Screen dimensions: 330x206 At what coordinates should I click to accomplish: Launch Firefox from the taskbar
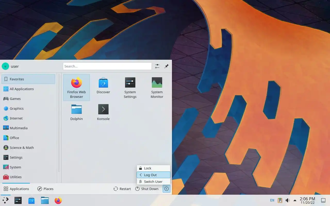tap(58, 200)
